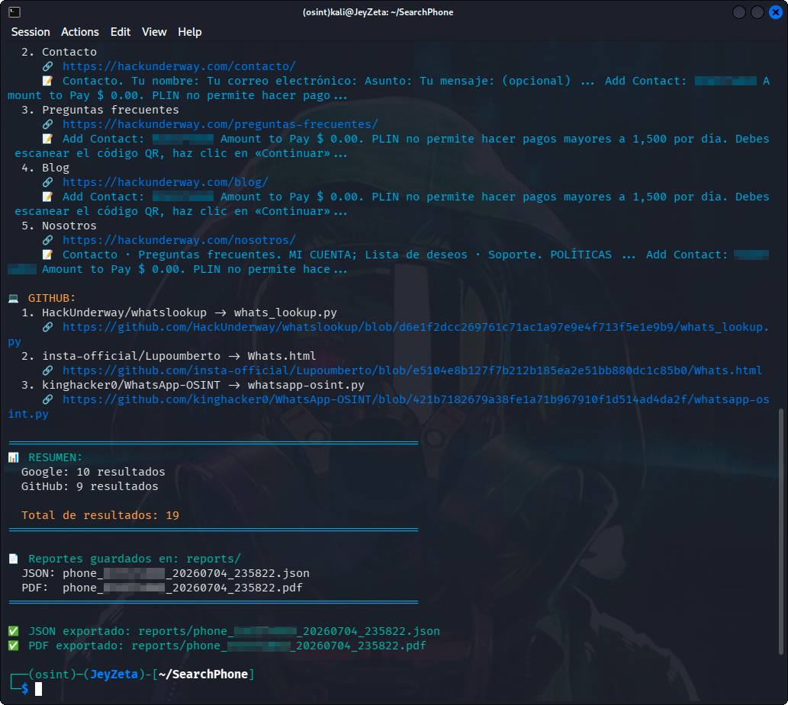
Task: Open the View menu
Action: 154,32
